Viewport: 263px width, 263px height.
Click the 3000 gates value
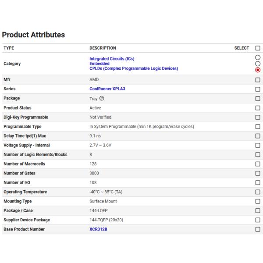94,173
